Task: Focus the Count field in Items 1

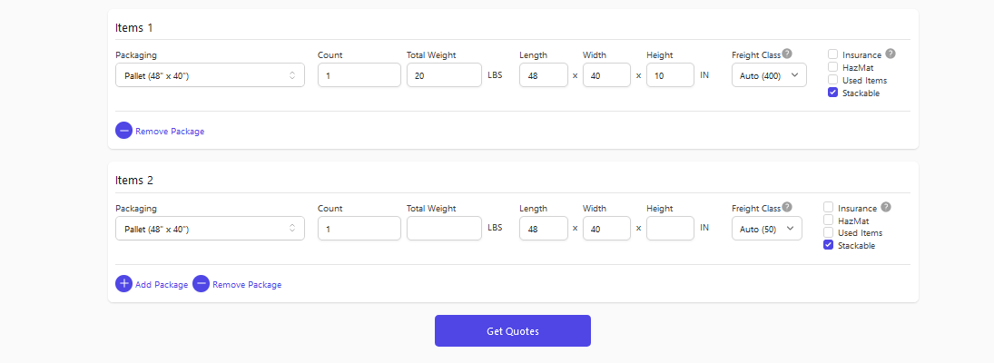Action: 359,74
